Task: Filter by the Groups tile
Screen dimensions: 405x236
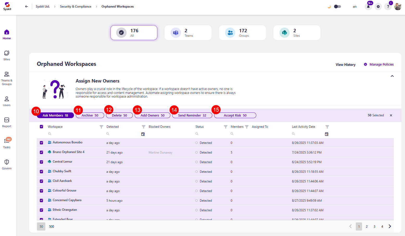Action: pyautogui.click(x=242, y=33)
